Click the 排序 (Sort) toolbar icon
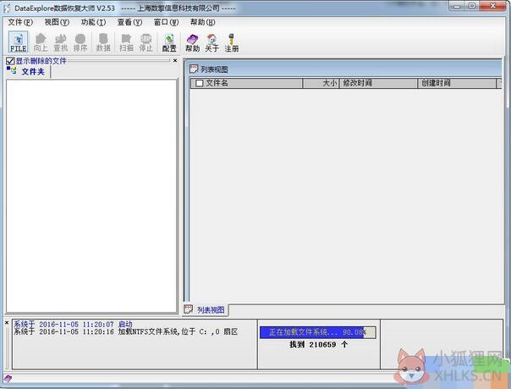The height and width of the screenshot is (389, 511). pos(80,42)
